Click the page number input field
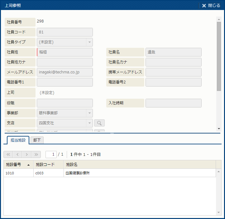This screenshot has height=219, width=225. [x=51, y=154]
